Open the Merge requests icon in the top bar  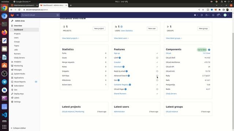tap(207, 15)
